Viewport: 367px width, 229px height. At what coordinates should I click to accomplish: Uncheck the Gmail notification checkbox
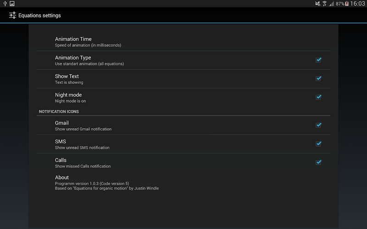coord(318,125)
